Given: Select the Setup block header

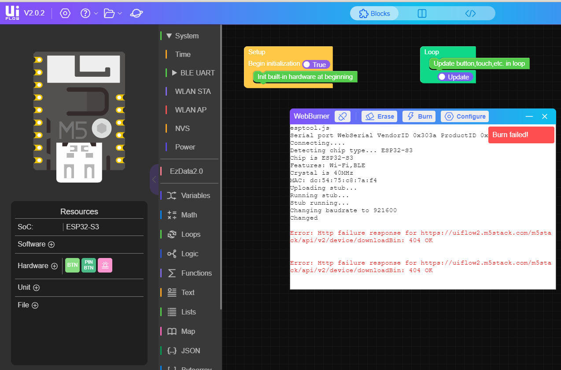Looking at the screenshot, I should 257,52.
